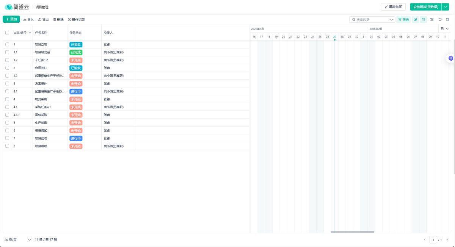Viewport: 455px width, 247px height.
Task: Click the WBS 编号 column header
Action: pyautogui.click(x=20, y=33)
